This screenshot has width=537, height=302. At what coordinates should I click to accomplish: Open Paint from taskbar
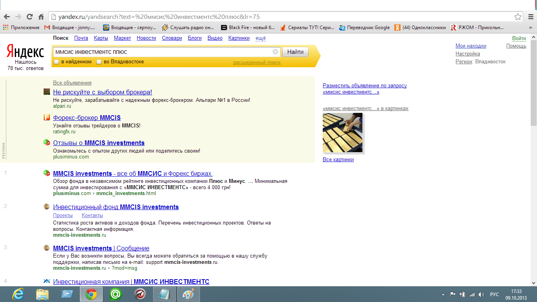click(x=189, y=294)
